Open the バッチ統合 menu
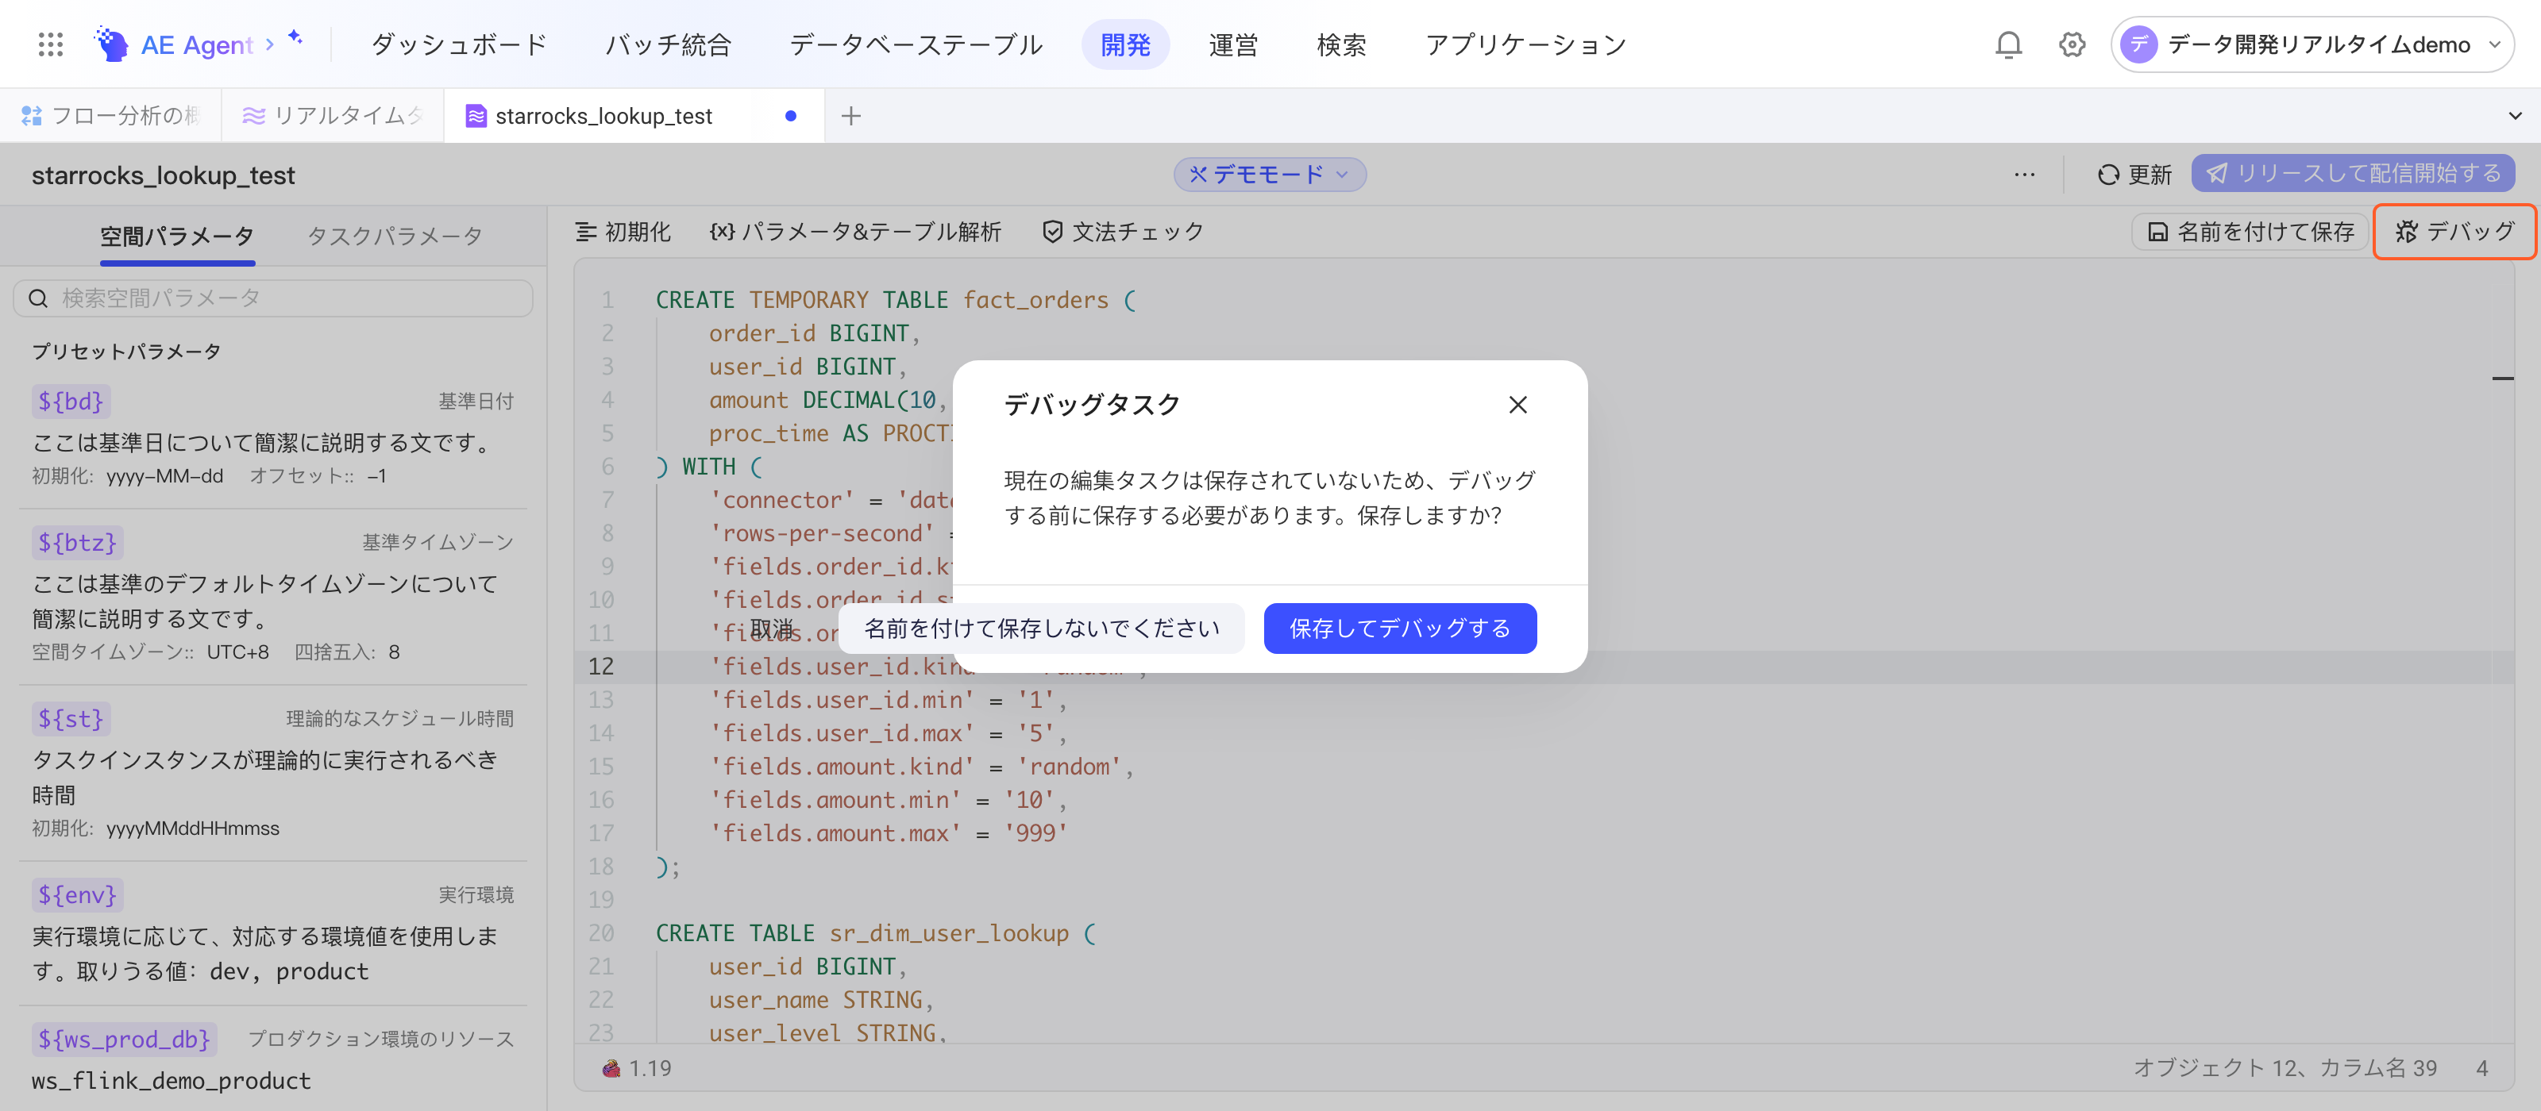Viewport: 2541px width, 1111px height. click(x=668, y=44)
